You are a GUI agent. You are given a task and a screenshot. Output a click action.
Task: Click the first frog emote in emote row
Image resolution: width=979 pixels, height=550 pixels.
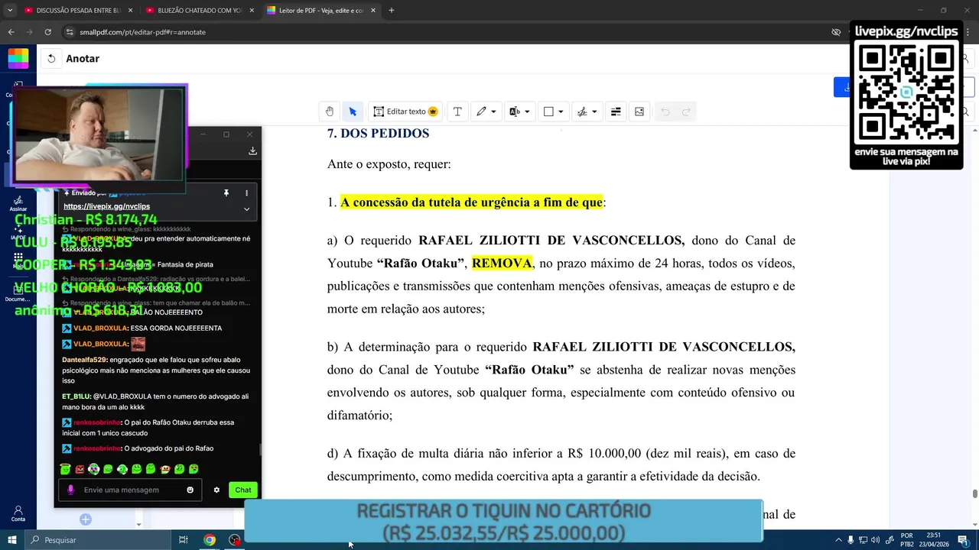click(x=66, y=469)
